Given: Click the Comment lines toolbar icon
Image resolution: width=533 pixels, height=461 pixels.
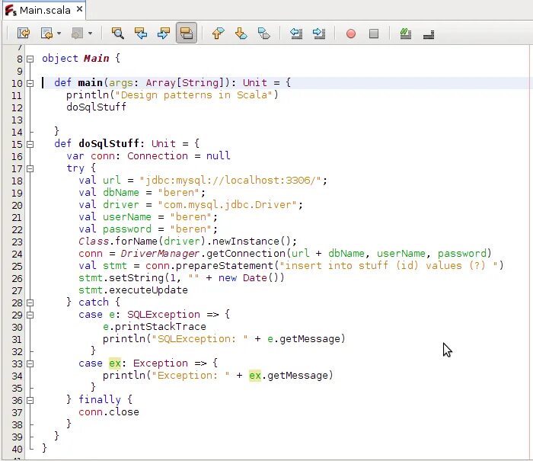Looking at the screenshot, I should (x=406, y=34).
